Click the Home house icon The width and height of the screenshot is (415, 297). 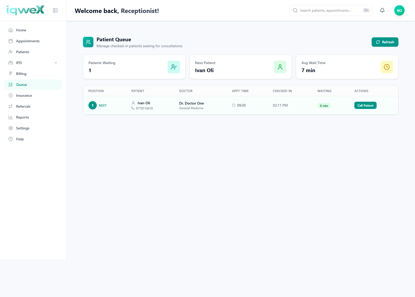(11, 30)
